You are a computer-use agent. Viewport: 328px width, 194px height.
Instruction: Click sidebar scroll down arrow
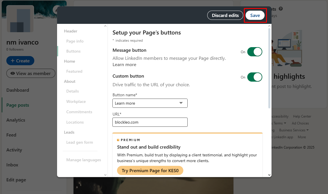click(105, 175)
